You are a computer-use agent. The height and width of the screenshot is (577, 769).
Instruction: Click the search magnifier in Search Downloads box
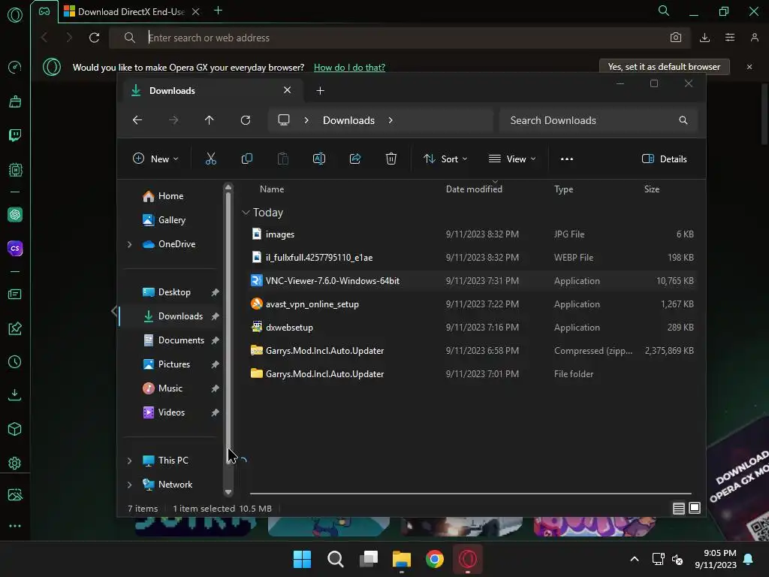tap(683, 120)
